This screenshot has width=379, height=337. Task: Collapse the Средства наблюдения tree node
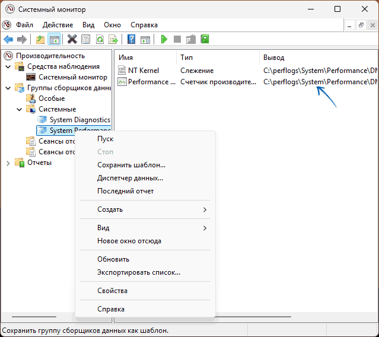tap(8, 66)
